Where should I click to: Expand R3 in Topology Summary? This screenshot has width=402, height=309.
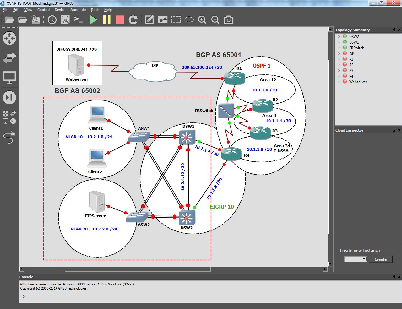pyautogui.click(x=339, y=71)
